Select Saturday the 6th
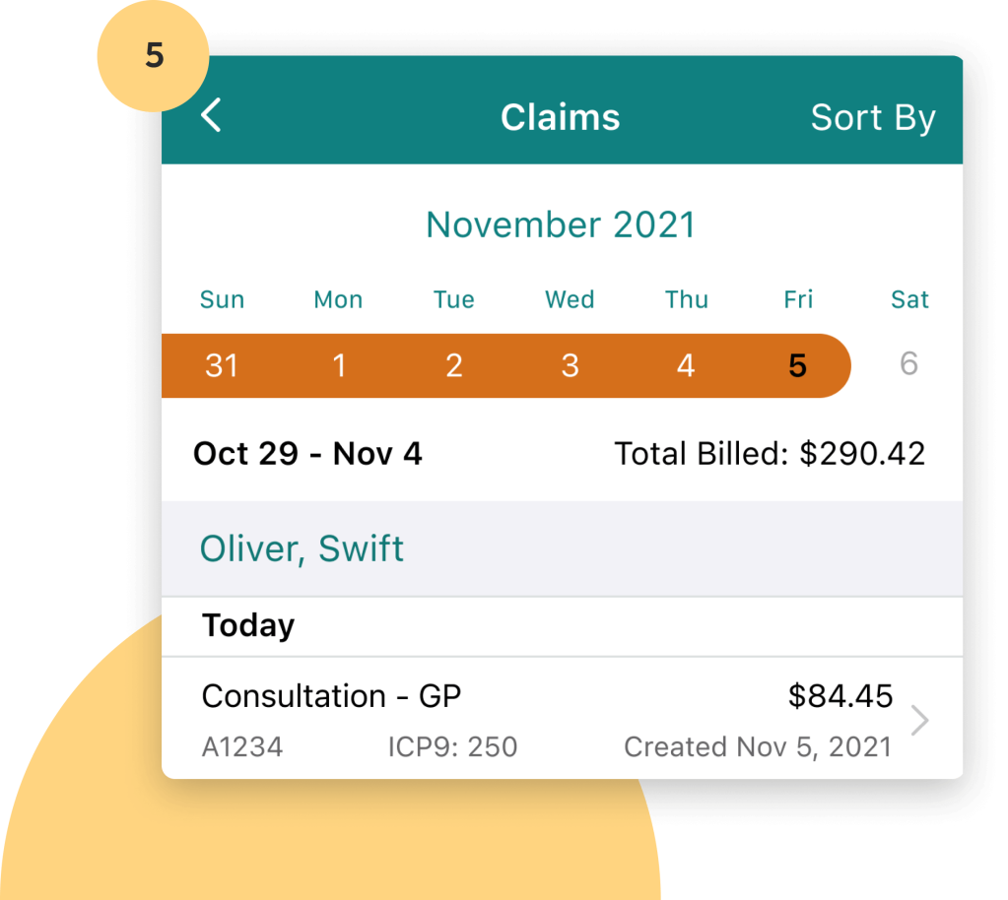 pyautogui.click(x=908, y=364)
